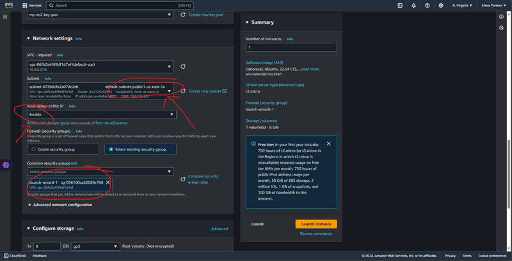Open the notifications bell

(413, 6)
